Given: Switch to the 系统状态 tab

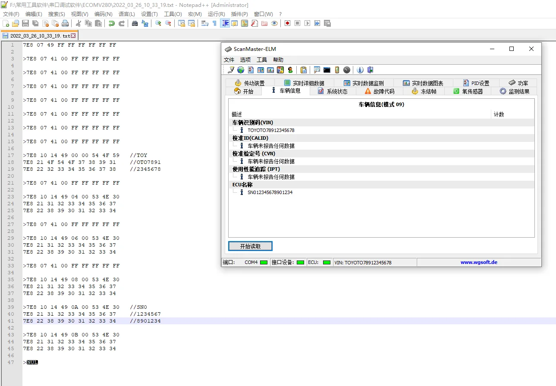Looking at the screenshot, I should click(333, 91).
